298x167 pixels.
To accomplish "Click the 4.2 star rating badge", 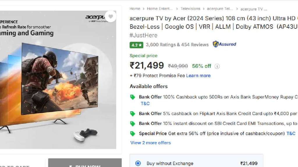I will click(136, 45).
